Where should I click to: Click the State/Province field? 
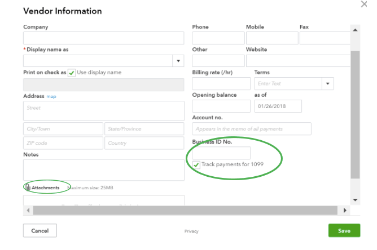pos(144,129)
